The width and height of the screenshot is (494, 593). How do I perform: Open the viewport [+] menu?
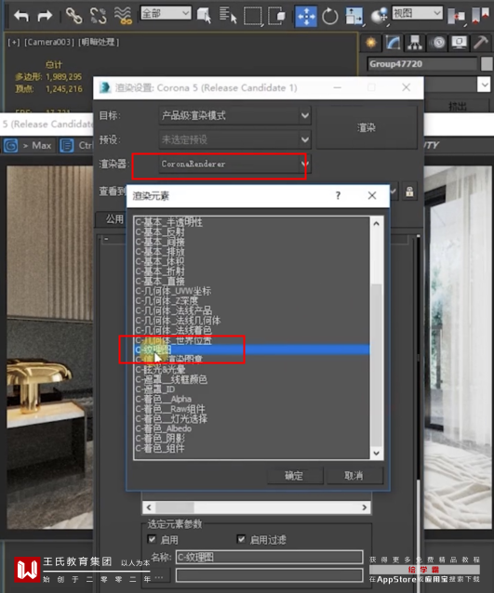point(14,43)
